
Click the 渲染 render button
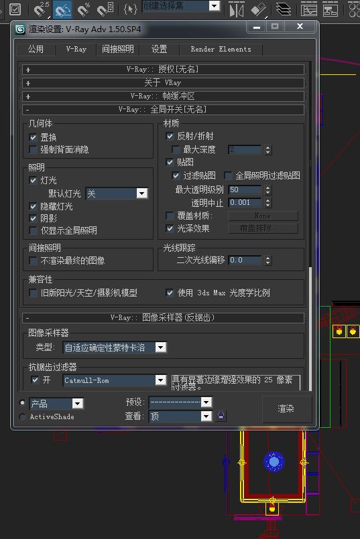pos(287,408)
